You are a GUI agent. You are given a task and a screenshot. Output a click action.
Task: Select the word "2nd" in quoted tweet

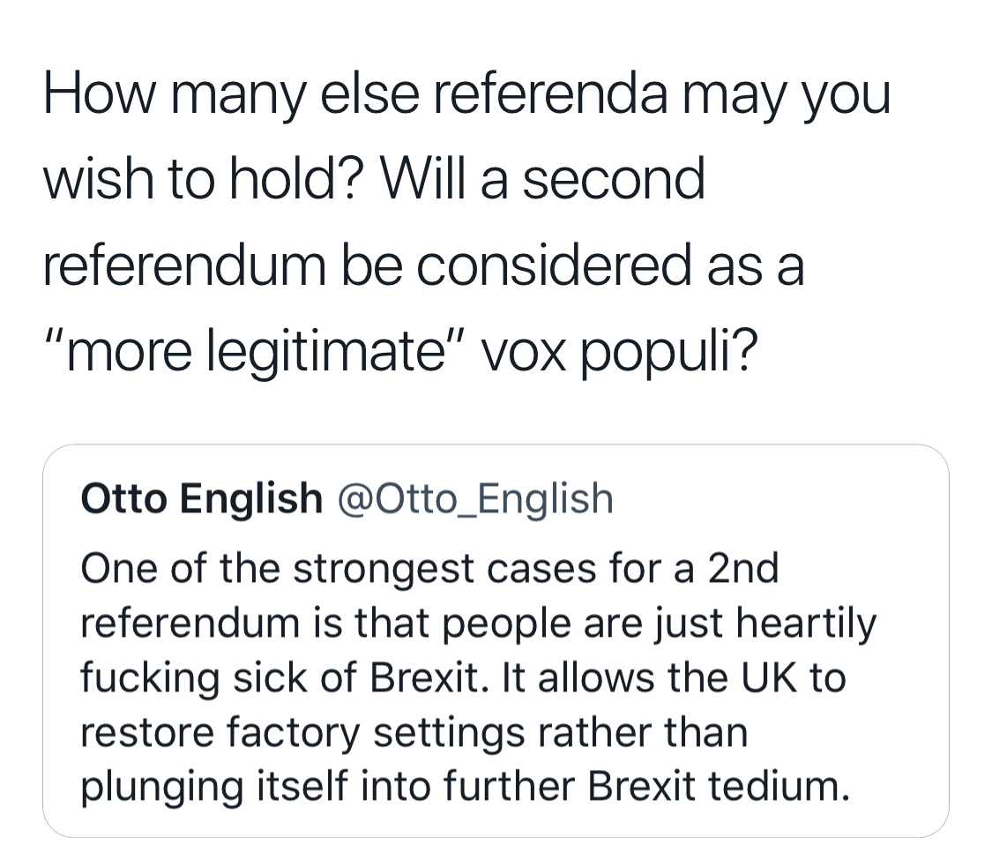(742, 569)
